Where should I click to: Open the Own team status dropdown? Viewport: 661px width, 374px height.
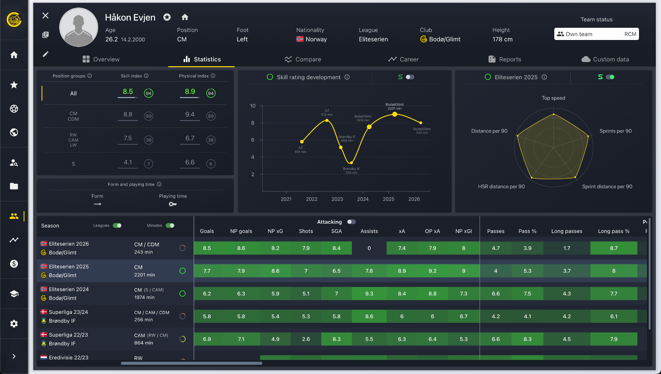click(x=596, y=34)
